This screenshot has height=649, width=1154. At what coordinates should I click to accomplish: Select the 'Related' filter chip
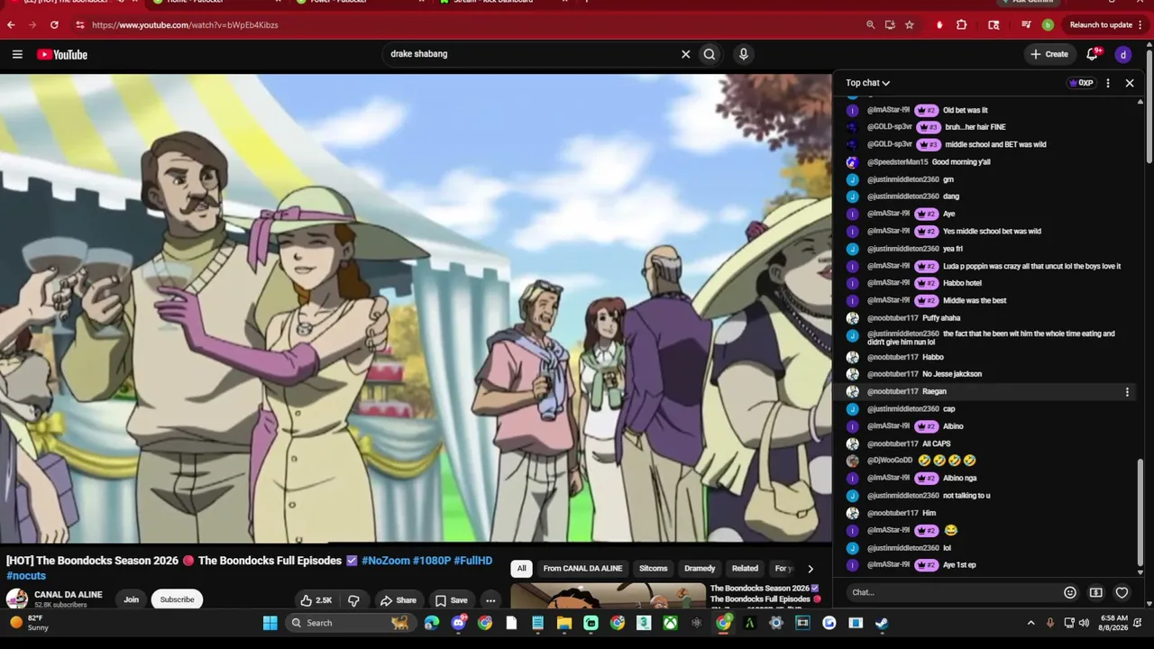pos(745,569)
